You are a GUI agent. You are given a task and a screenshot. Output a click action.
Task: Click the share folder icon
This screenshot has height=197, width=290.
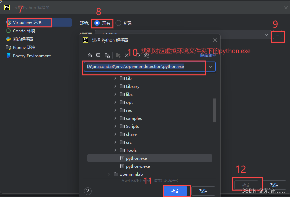[x=122, y=134]
